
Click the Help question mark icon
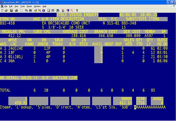click(77, 11)
